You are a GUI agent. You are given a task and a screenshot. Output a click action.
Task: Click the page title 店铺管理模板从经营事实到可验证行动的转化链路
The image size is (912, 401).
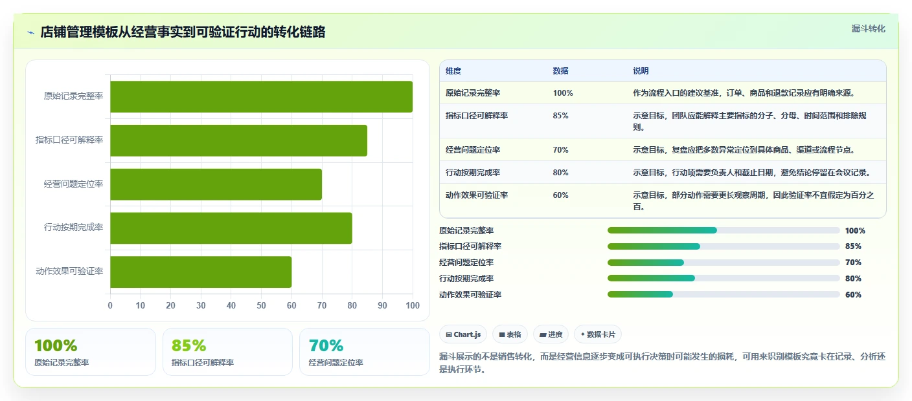183,32
